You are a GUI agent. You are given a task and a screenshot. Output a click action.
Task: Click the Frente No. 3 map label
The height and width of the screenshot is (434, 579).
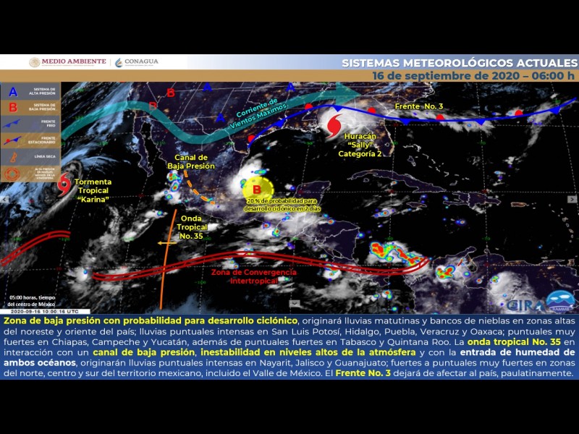tap(418, 107)
